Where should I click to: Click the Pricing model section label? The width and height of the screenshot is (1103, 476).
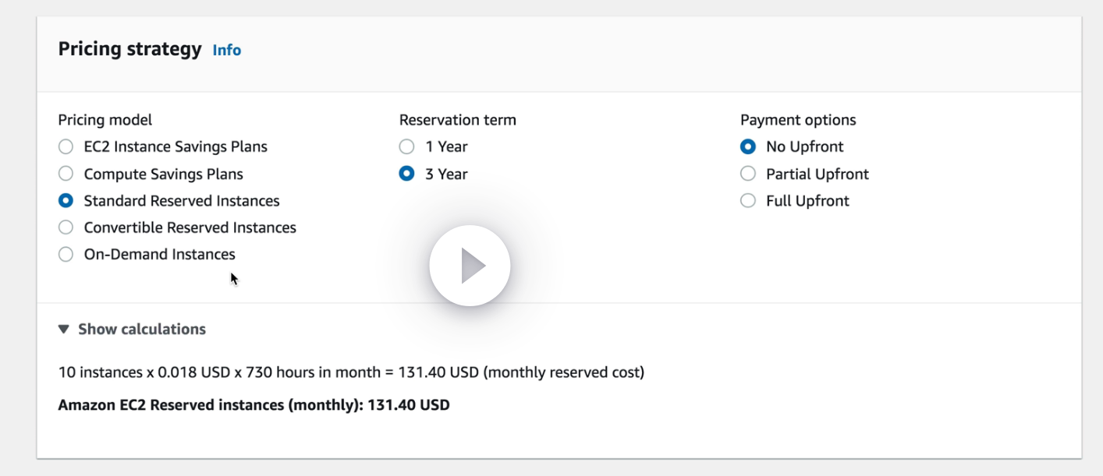pos(105,120)
